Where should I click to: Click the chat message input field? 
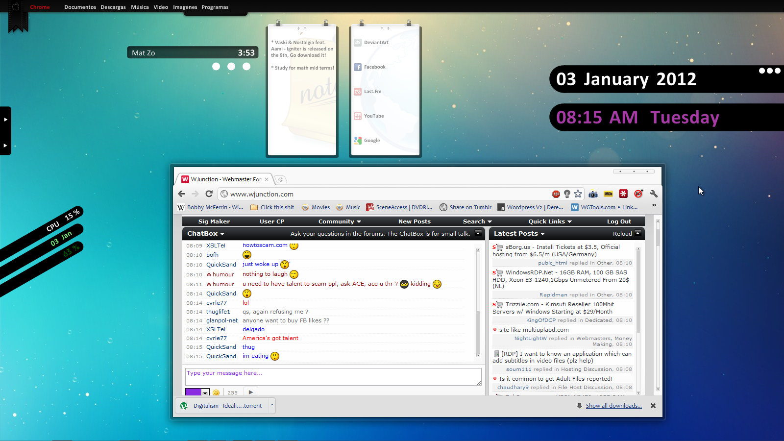[333, 376]
